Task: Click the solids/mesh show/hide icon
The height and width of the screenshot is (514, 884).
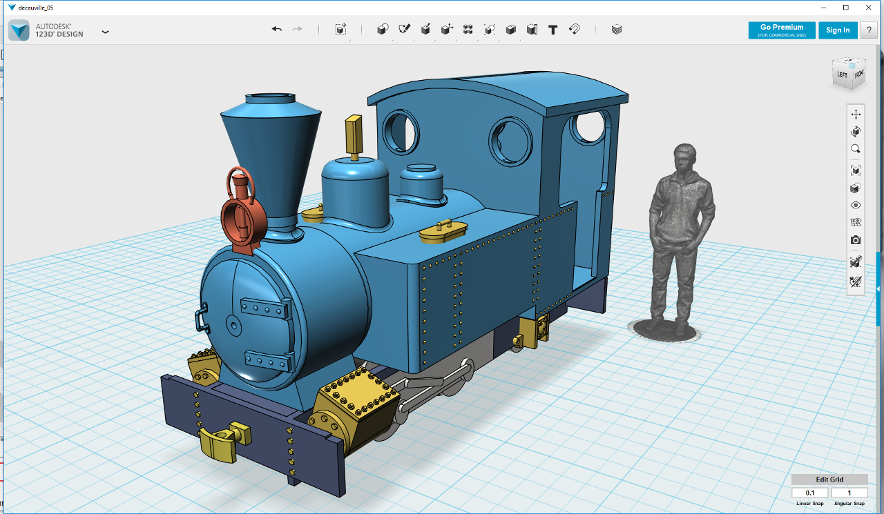Action: click(856, 261)
